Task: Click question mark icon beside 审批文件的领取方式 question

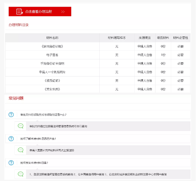Action: click(11, 114)
